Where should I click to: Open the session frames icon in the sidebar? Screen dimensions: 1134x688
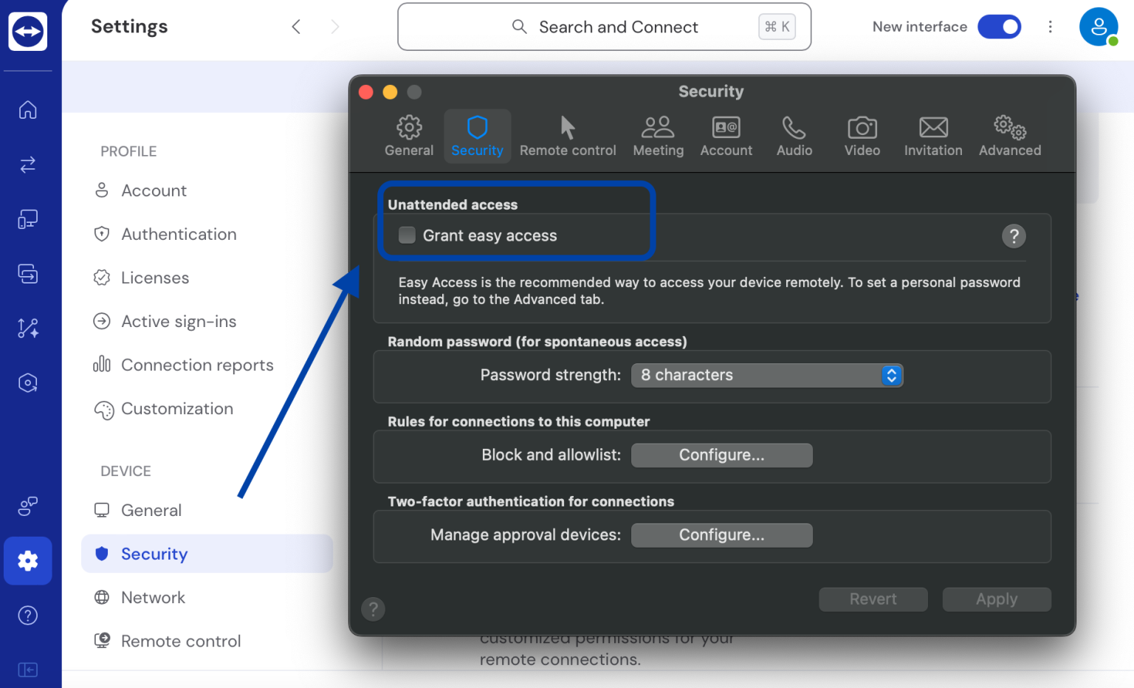[x=27, y=273]
